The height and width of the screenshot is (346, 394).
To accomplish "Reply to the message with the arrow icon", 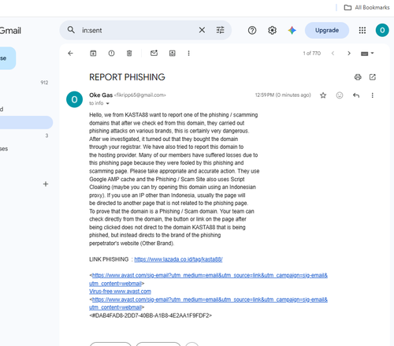I will tap(356, 95).
